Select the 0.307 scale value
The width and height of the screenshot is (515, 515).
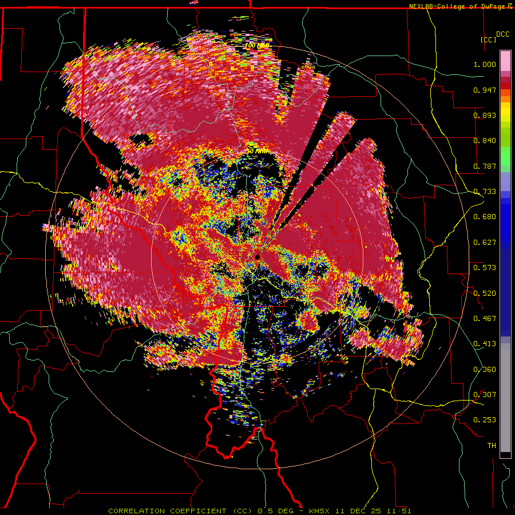click(485, 395)
